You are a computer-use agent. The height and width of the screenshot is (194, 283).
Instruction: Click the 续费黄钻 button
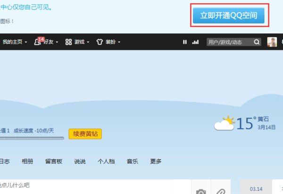85,134
